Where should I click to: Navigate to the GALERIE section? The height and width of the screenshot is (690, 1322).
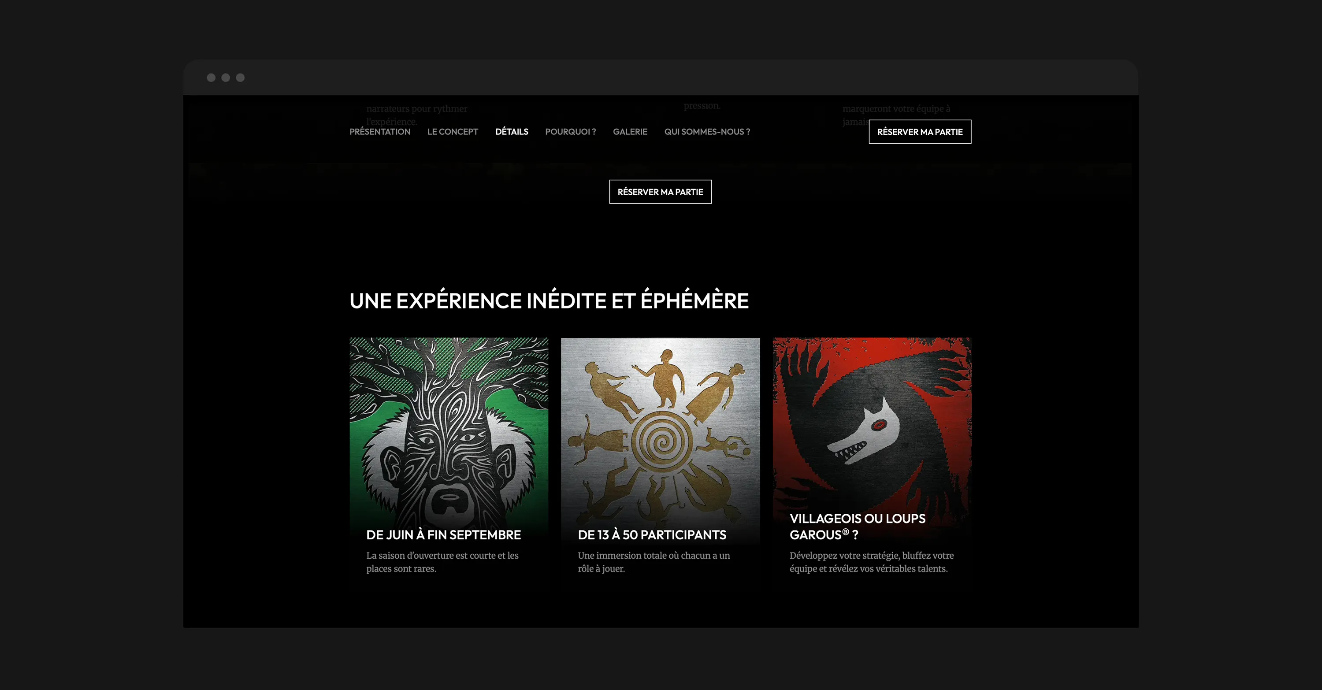[x=630, y=132]
